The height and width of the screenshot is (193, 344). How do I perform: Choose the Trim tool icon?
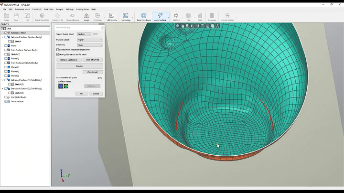(x=188, y=17)
